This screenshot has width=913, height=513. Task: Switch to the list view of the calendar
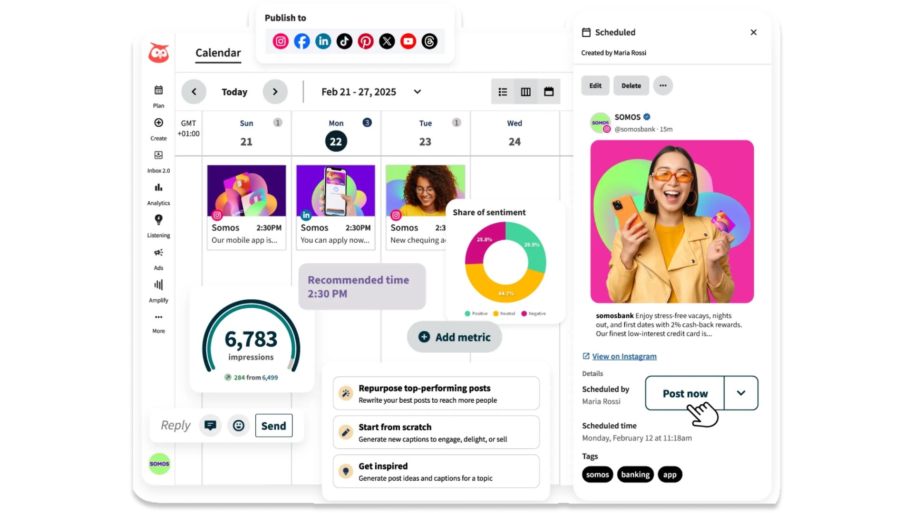(503, 91)
